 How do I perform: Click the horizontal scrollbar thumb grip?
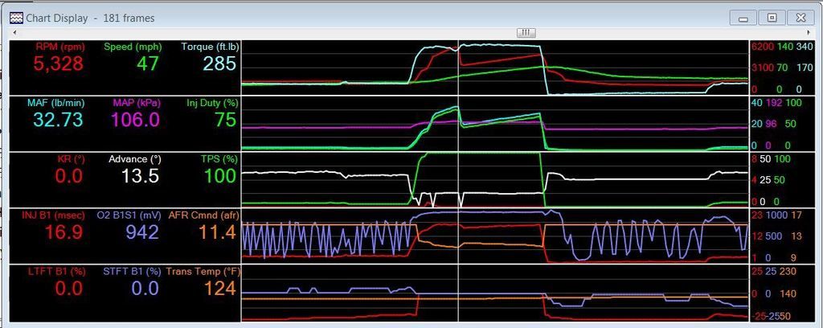(525, 33)
